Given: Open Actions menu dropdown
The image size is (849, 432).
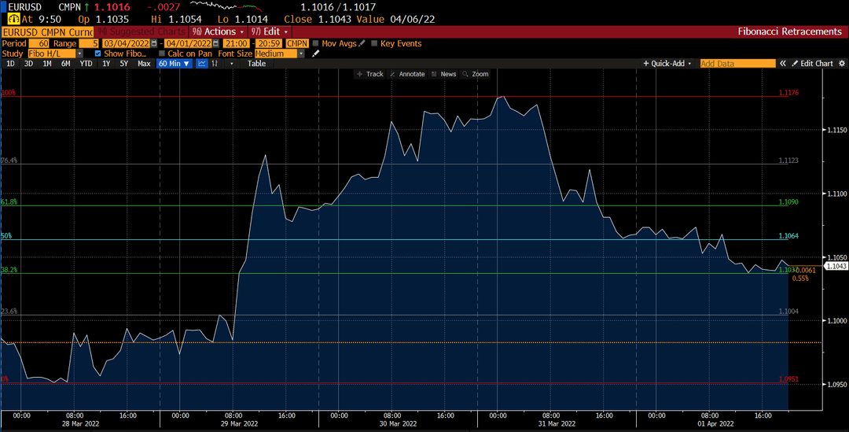Looking at the screenshot, I should pyautogui.click(x=219, y=31).
